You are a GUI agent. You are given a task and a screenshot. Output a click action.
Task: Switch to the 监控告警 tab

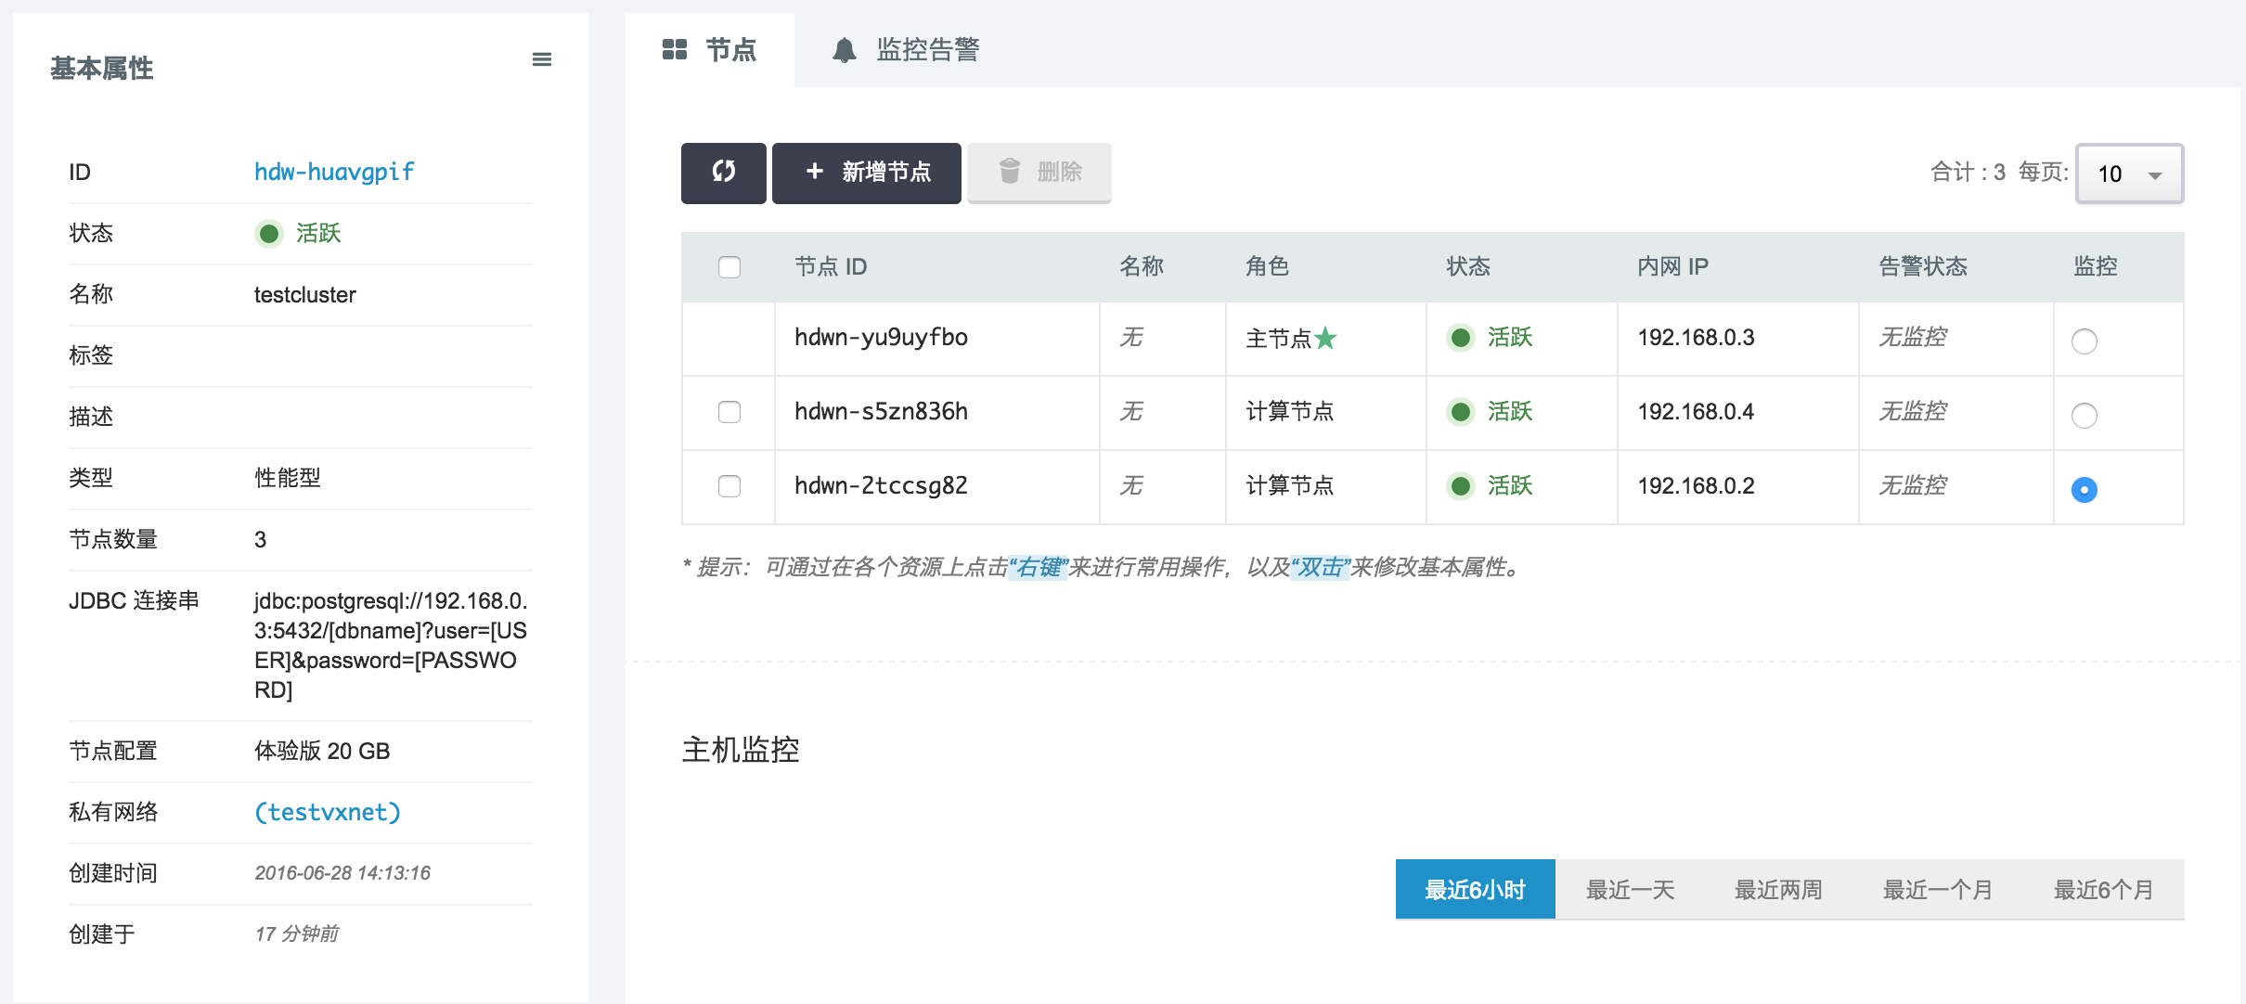[906, 50]
